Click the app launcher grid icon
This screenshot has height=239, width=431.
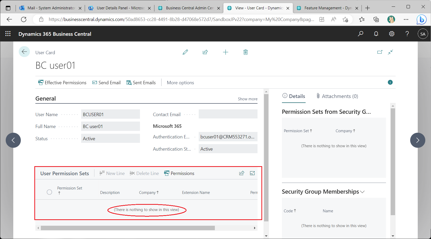point(8,34)
